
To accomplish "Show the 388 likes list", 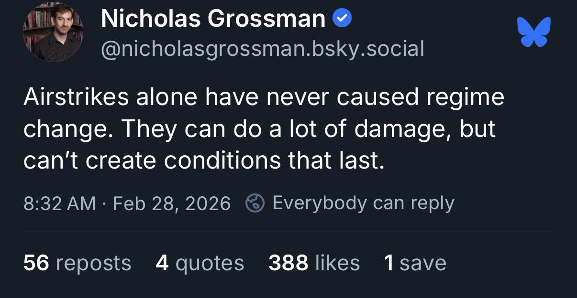I will (x=314, y=263).
